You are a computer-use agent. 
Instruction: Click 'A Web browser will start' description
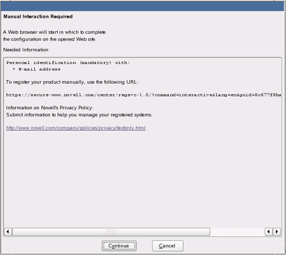(54, 32)
